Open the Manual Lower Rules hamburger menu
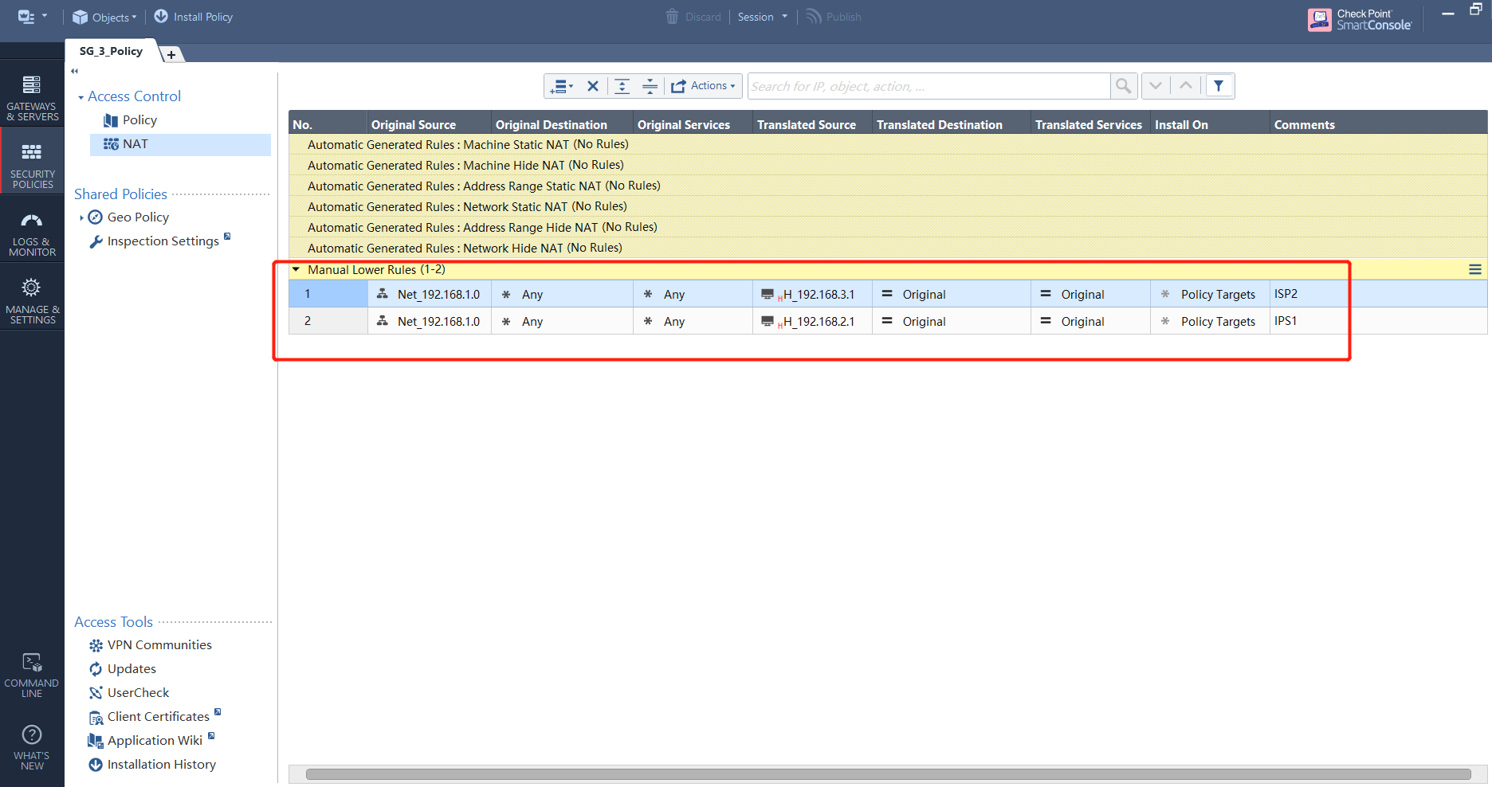 [1475, 269]
